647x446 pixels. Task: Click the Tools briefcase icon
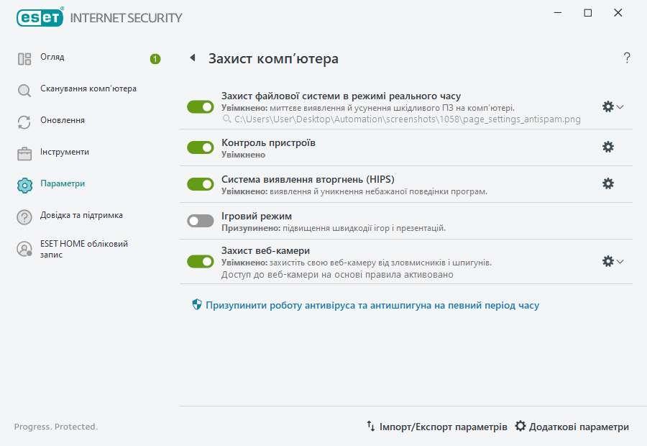(24, 154)
